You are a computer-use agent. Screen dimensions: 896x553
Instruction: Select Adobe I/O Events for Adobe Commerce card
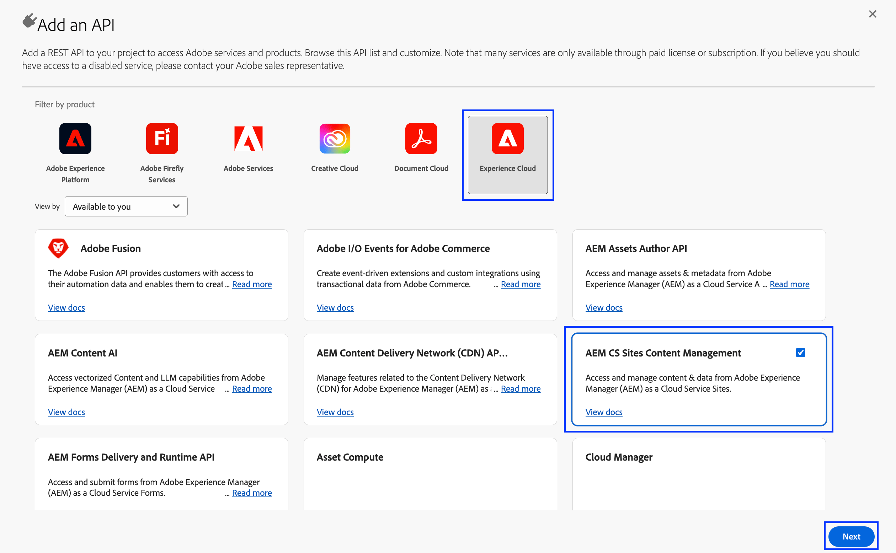pos(430,275)
